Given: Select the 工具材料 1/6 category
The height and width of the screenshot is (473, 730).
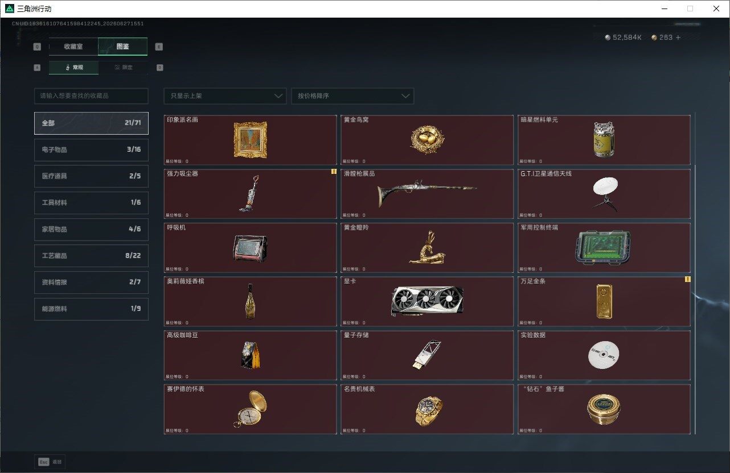Looking at the screenshot, I should pyautogui.click(x=91, y=202).
